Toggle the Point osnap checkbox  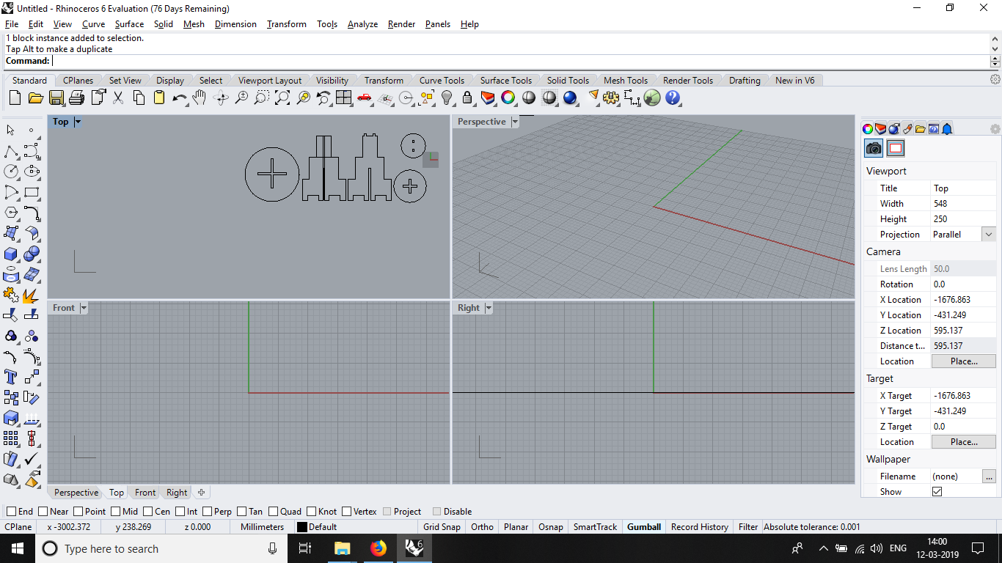[78, 512]
